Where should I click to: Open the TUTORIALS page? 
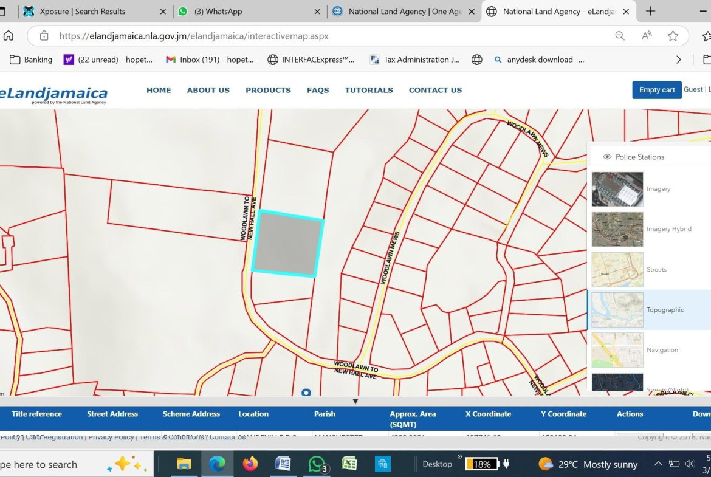tap(369, 90)
